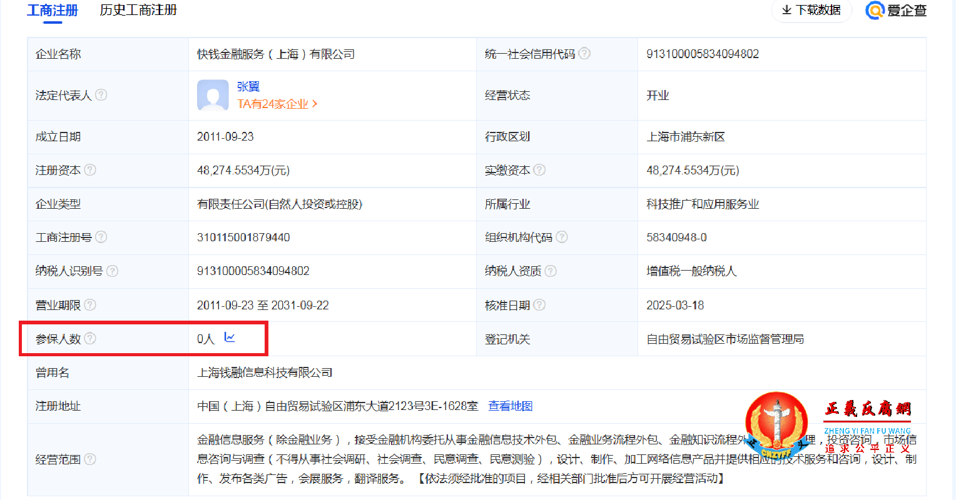Viewport: 956px width, 500px height.
Task: Open the 参保人数 trend chart icon
Action: click(230, 337)
